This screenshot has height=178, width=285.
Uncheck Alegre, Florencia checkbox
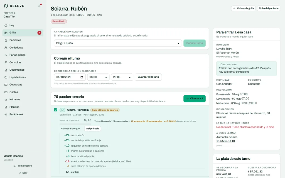56,110
